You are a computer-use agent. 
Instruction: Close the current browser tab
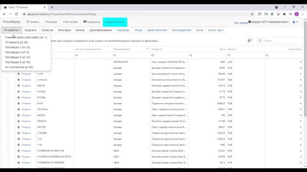45,8
